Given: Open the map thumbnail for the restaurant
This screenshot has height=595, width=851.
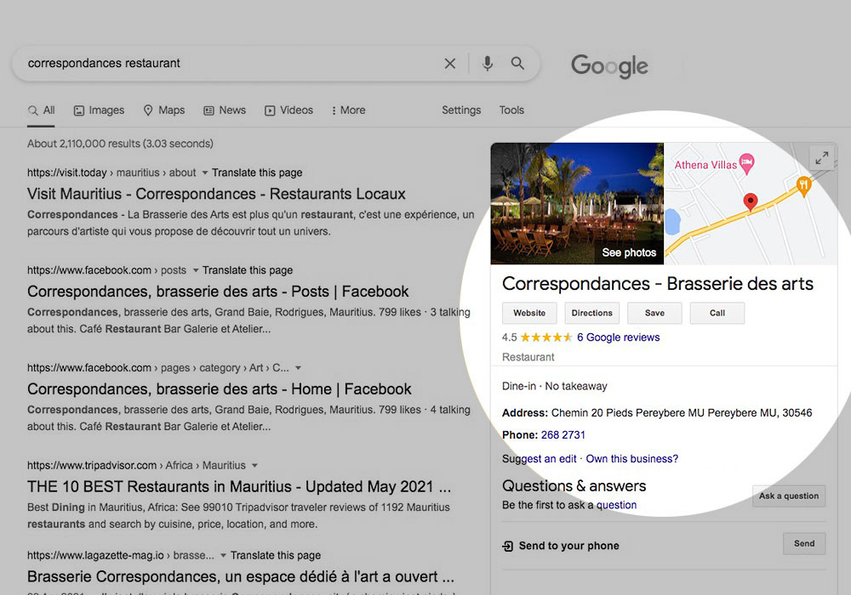Looking at the screenshot, I should pyautogui.click(x=751, y=203).
